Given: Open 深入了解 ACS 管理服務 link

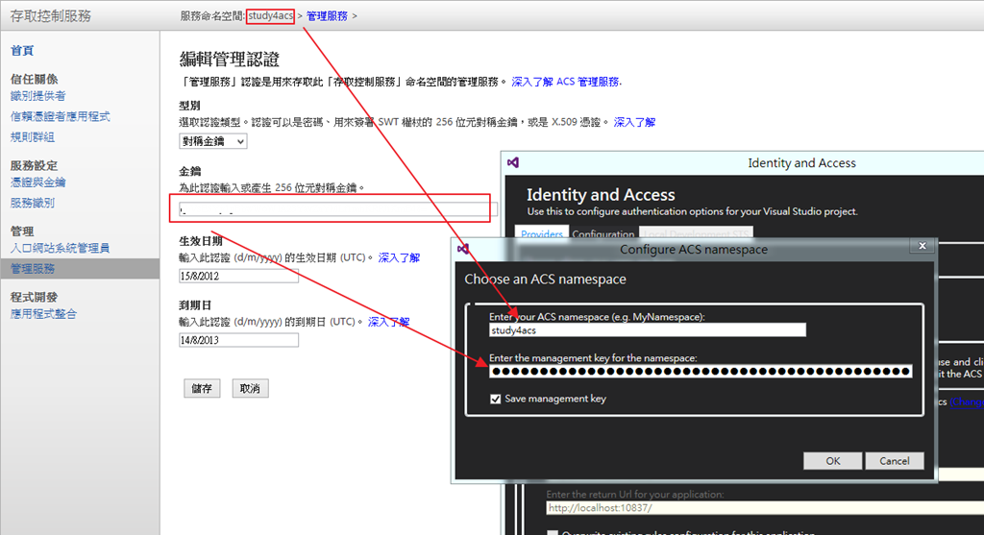Looking at the screenshot, I should click(x=566, y=82).
